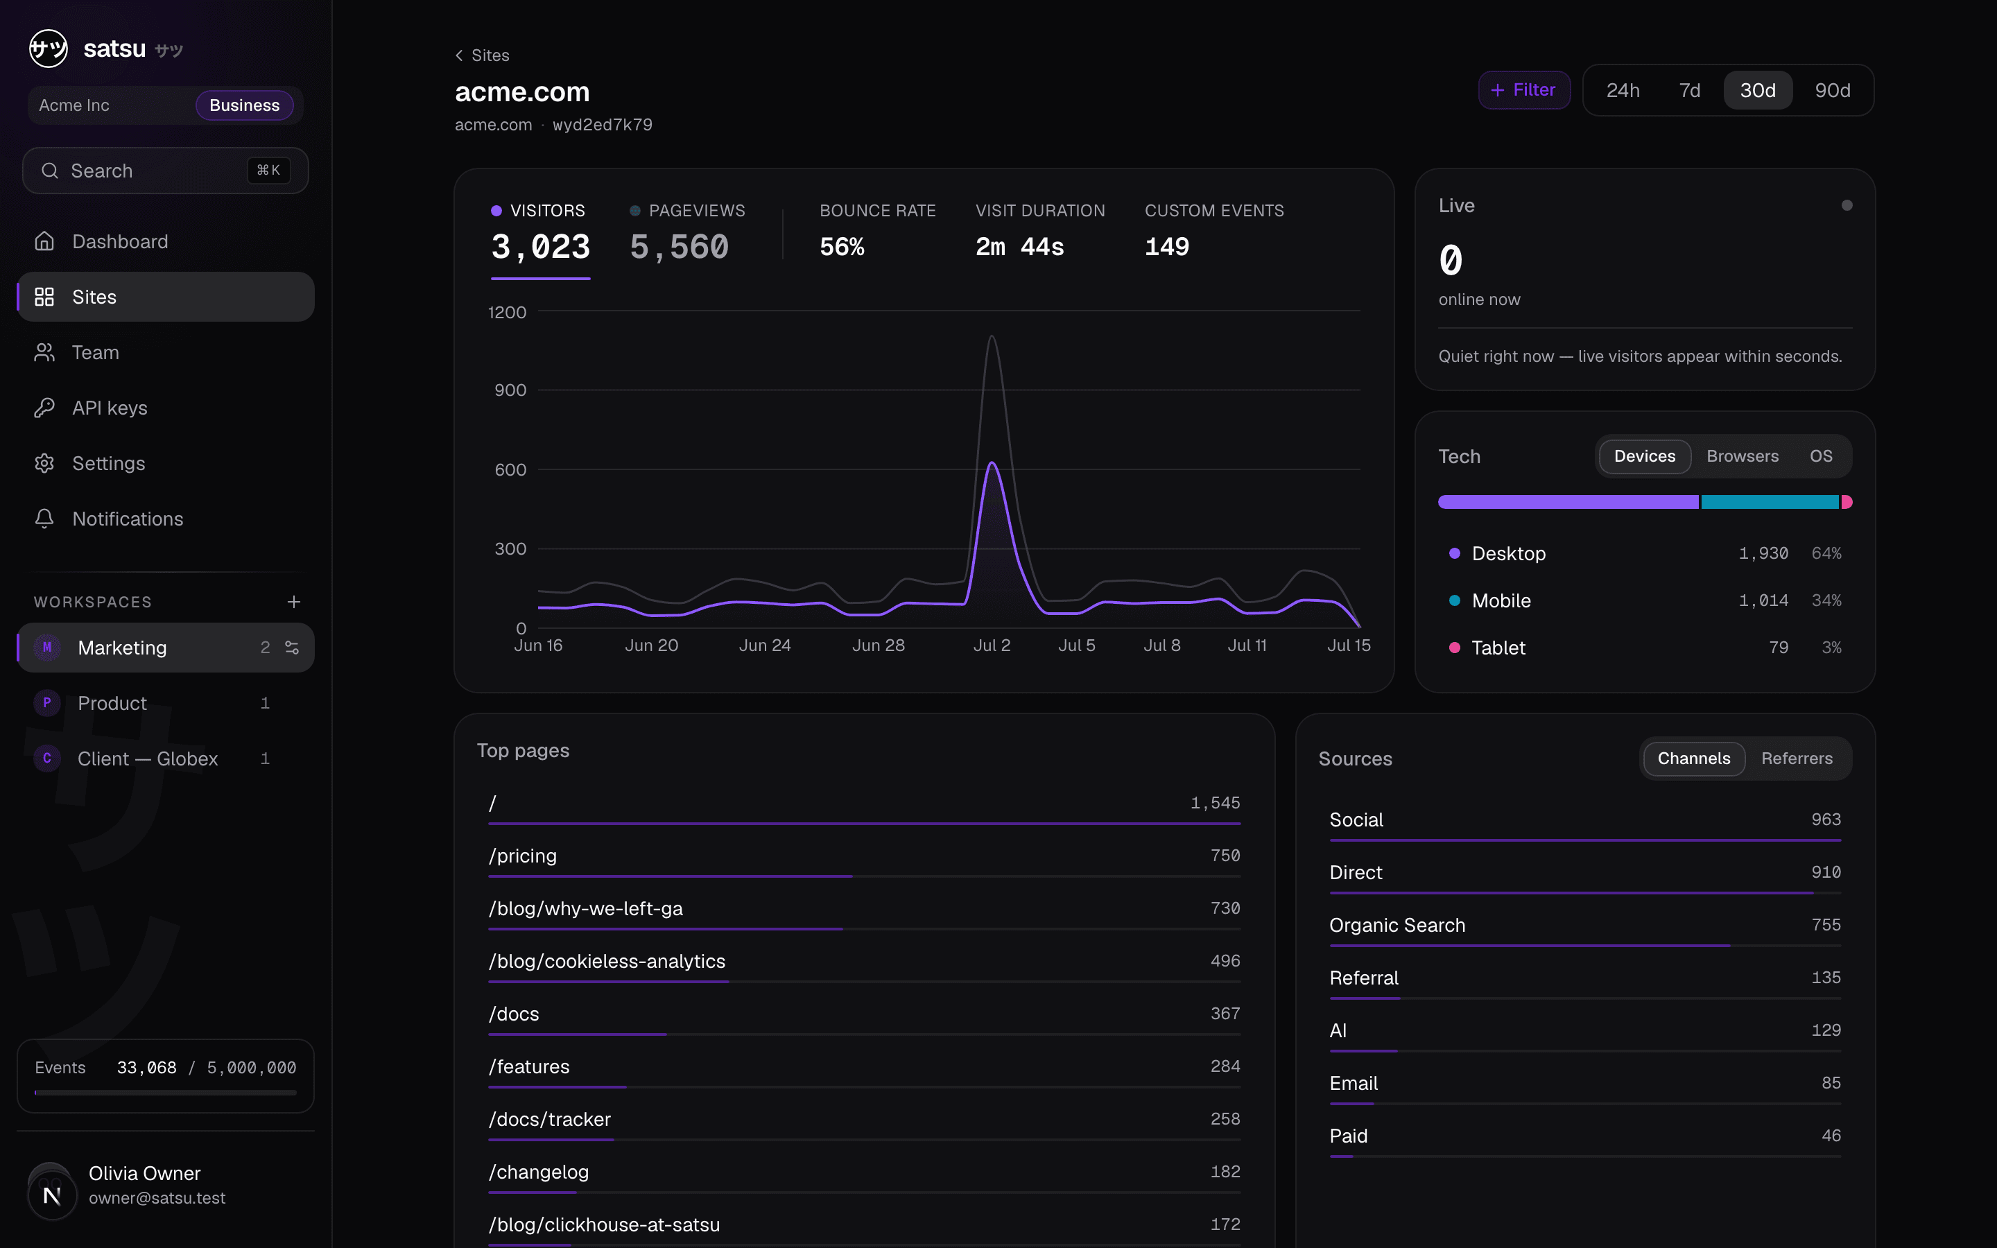The width and height of the screenshot is (1997, 1248).
Task: Select the Client — Globex workspace
Action: click(x=165, y=758)
